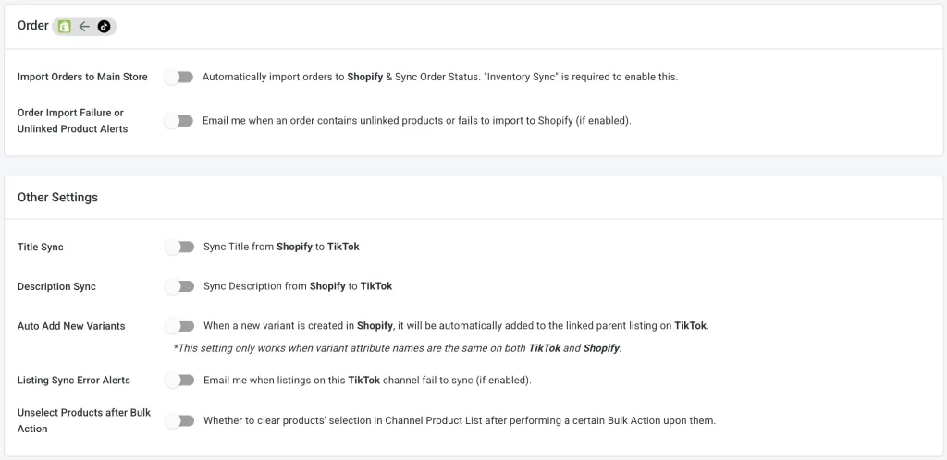947x460 pixels.
Task: Switch on Description Sync
Action: 180,286
